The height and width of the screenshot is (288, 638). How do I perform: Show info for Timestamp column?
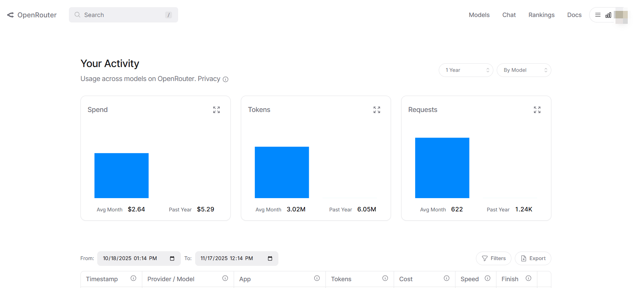coord(133,278)
